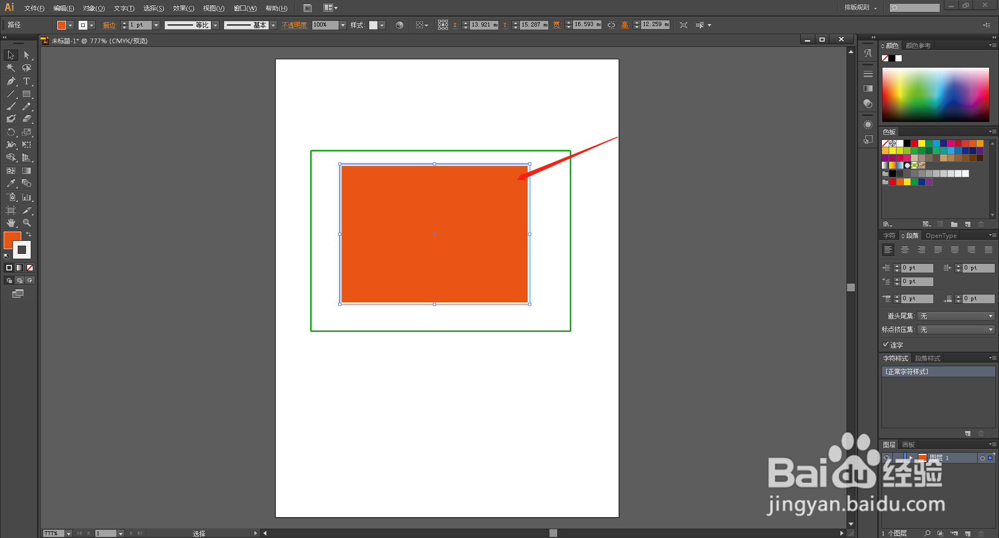
Task: Select the Eyedropper tool
Action: [11, 184]
